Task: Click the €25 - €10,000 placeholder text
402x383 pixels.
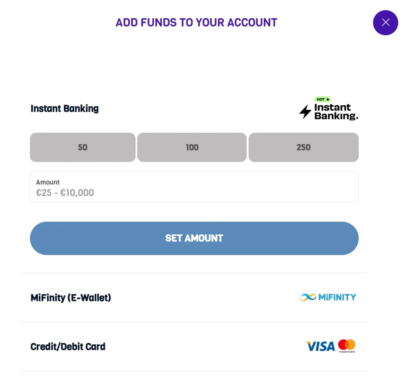Action: [65, 193]
